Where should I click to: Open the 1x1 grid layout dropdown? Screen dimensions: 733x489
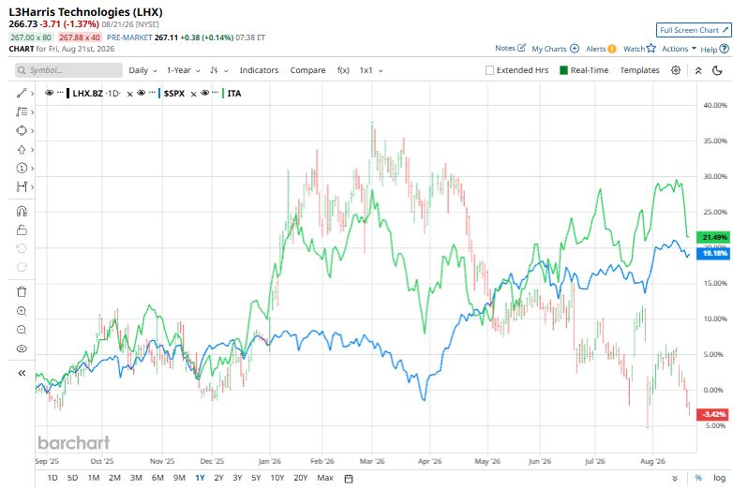(x=371, y=70)
